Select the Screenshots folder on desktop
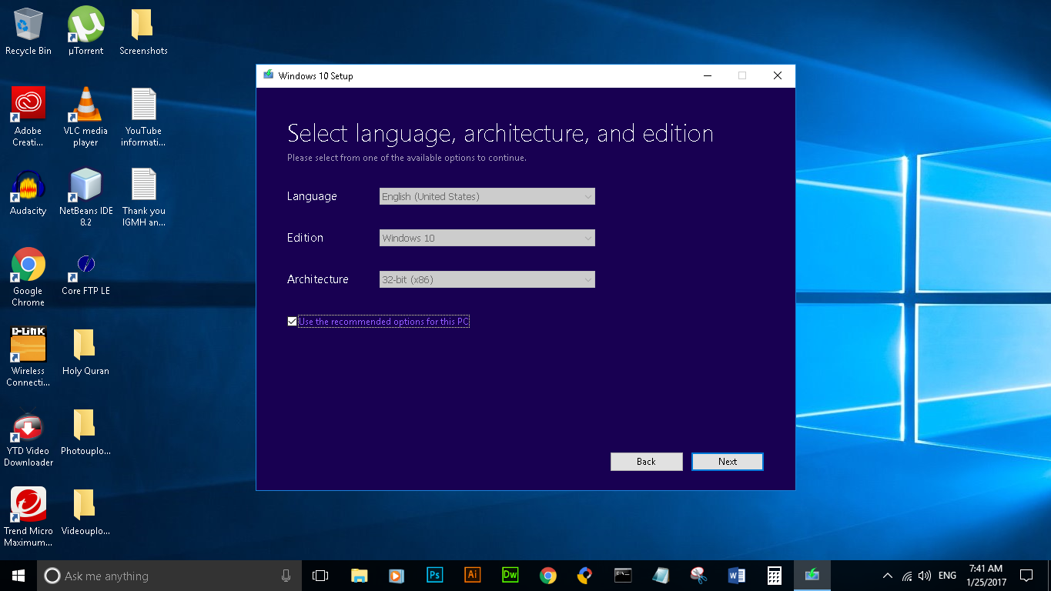Screen dimensions: 1051x591 pos(143,32)
